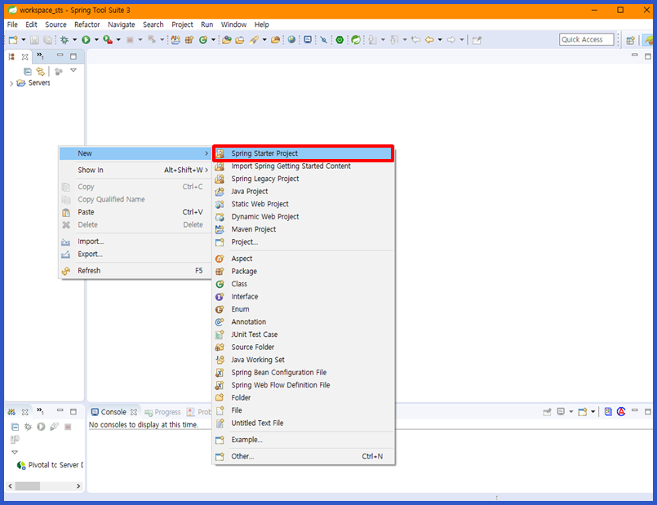Click the Servers view horizontal scrollbar thumb
Image resolution: width=657 pixels, height=505 pixels.
click(x=28, y=486)
